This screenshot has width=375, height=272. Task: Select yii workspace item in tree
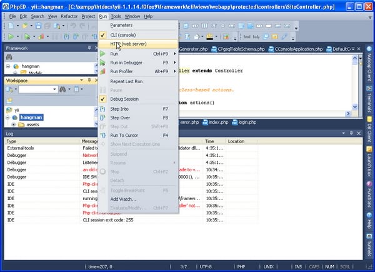click(16, 110)
